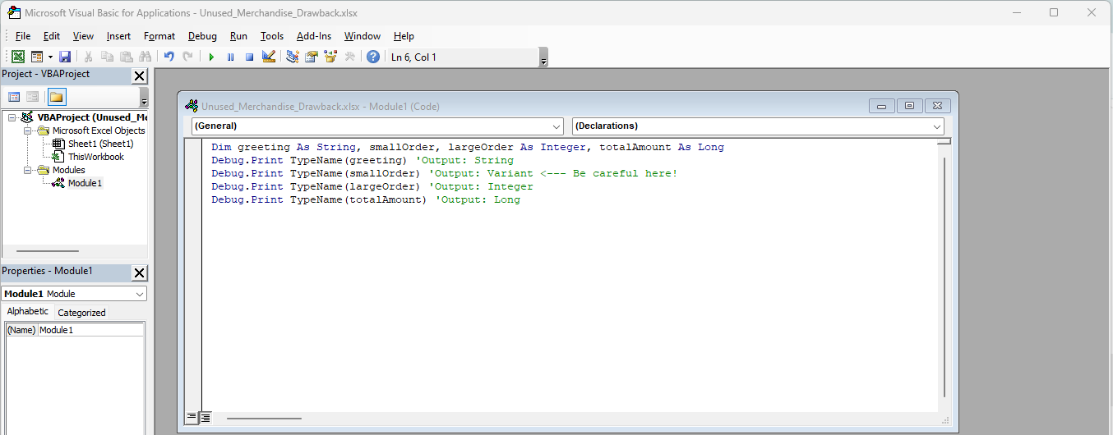Open the Window menu
The image size is (1113, 435).
click(363, 36)
